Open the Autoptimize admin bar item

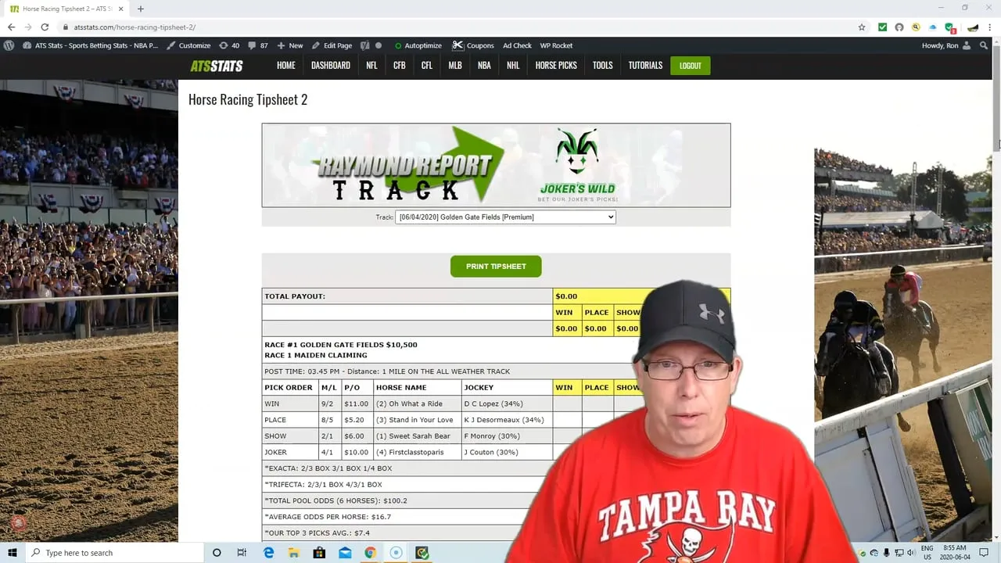pyautogui.click(x=418, y=45)
